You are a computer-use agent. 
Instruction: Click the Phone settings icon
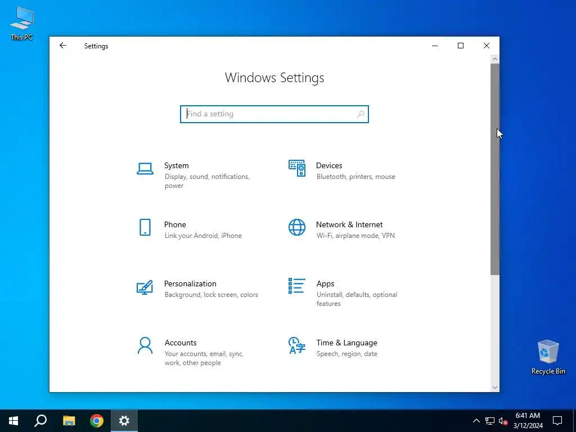pos(145,227)
